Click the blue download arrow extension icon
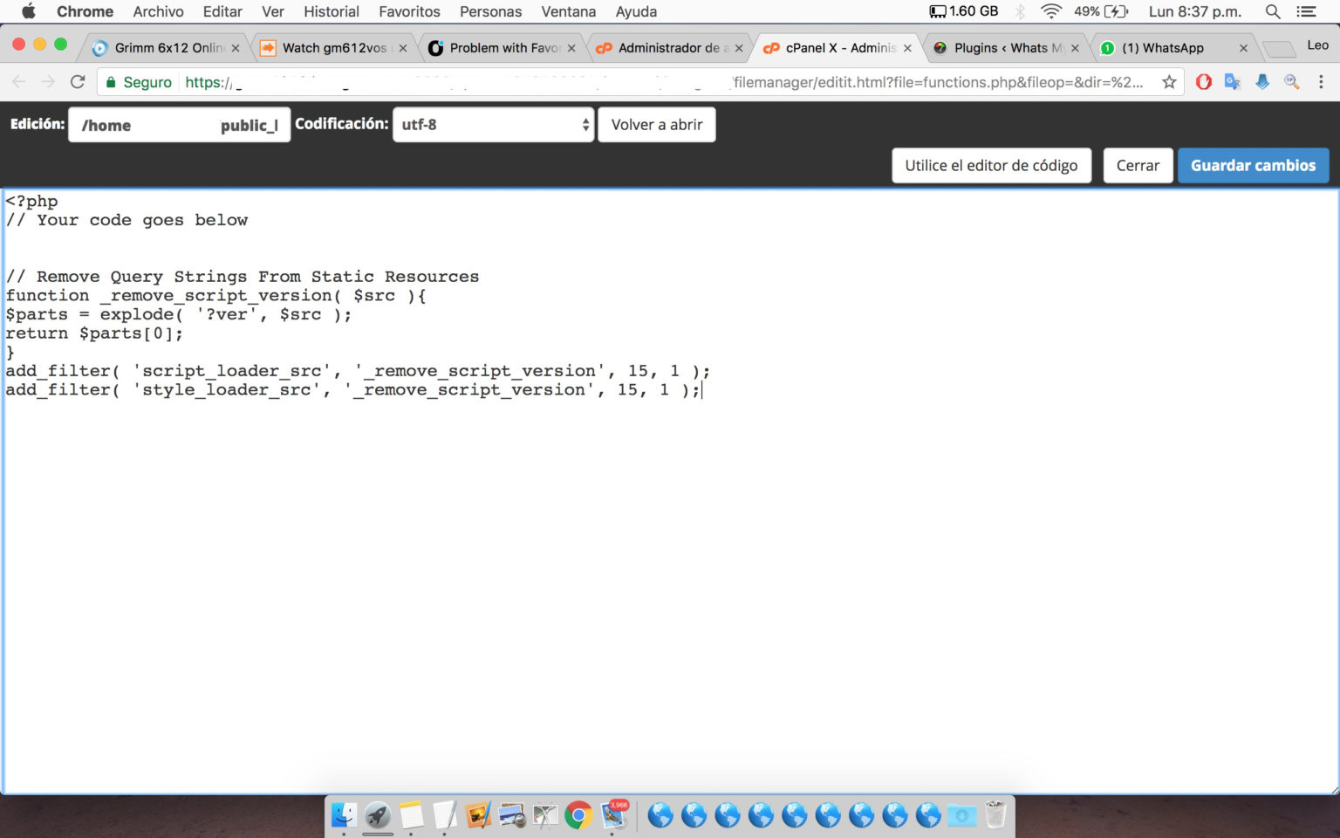Screen dimensions: 1340x838 coord(1262,82)
